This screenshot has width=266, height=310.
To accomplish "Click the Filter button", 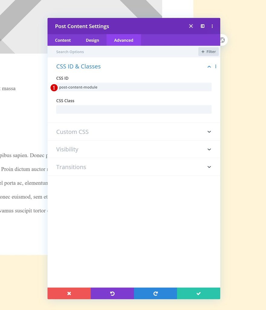I will coord(208,51).
